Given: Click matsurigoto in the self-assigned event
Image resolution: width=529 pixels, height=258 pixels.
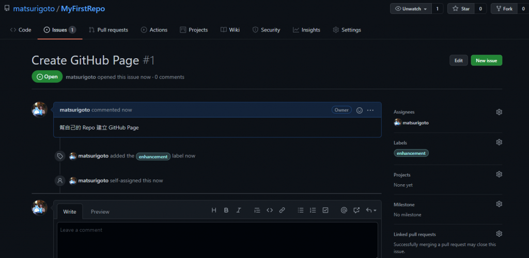Looking at the screenshot, I should (x=94, y=181).
